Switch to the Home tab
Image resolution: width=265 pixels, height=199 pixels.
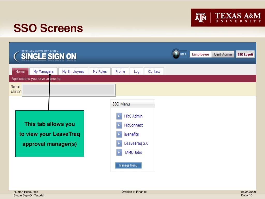(x=20, y=72)
